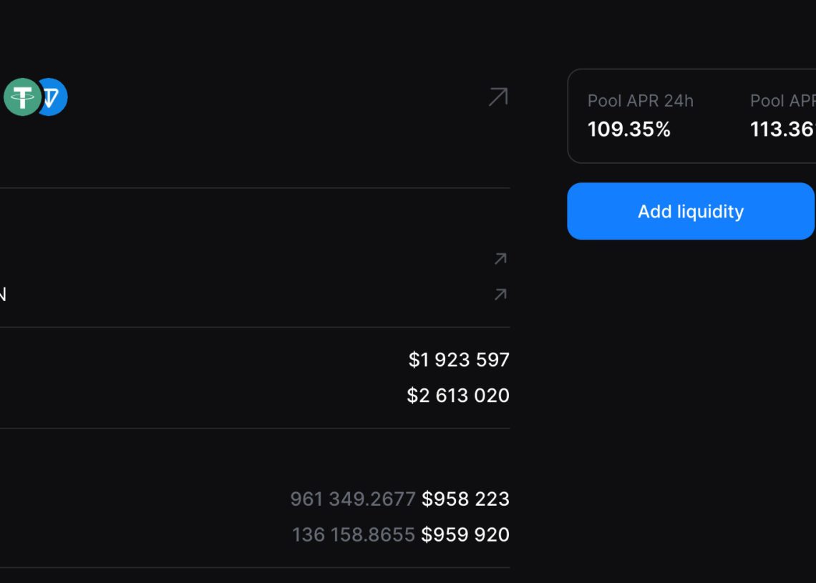Click the arrow icon next to the truncated N label
This screenshot has height=583, width=816.
[x=501, y=294]
